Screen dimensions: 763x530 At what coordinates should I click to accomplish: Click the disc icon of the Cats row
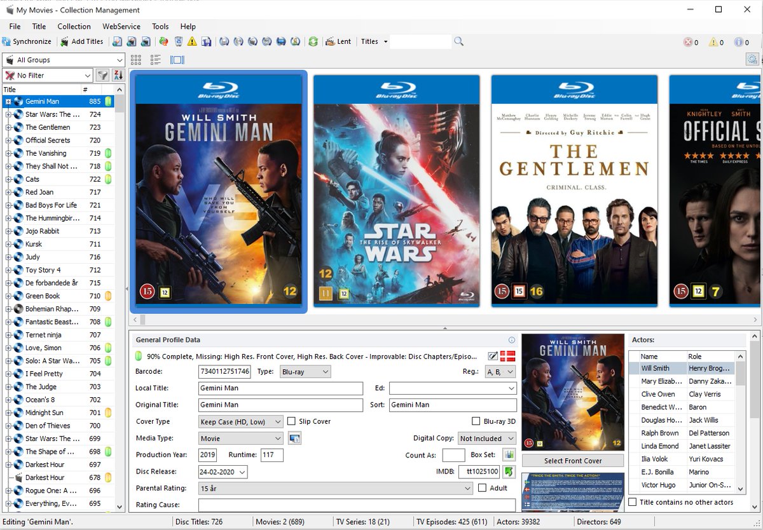18,179
